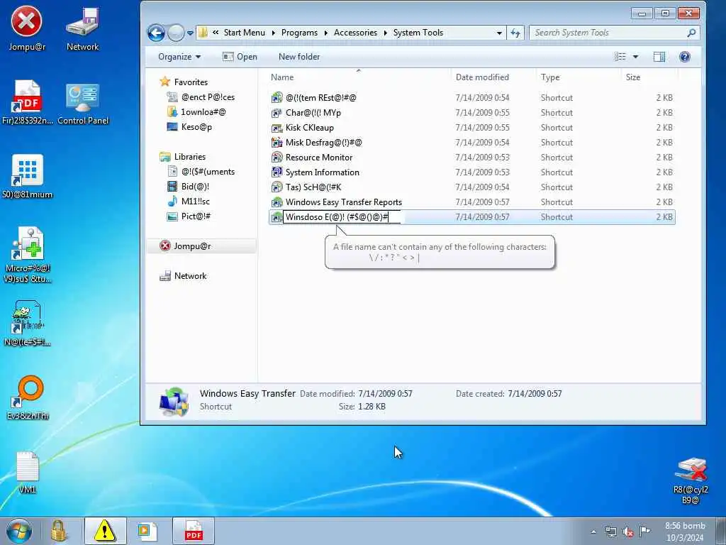The width and height of the screenshot is (726, 545).
Task: Open the Network desktop icon
Action: (x=82, y=28)
